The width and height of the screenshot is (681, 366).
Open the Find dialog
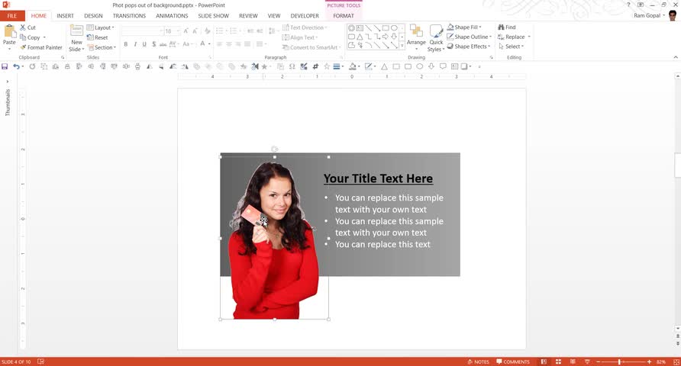(507, 27)
